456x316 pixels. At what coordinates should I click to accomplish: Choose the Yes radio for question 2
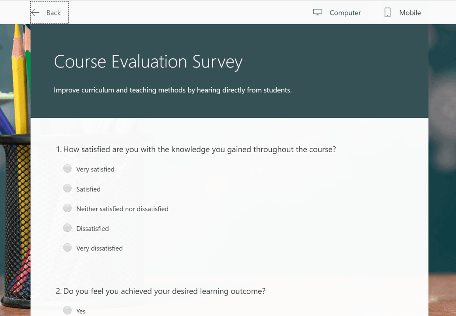[67, 310]
